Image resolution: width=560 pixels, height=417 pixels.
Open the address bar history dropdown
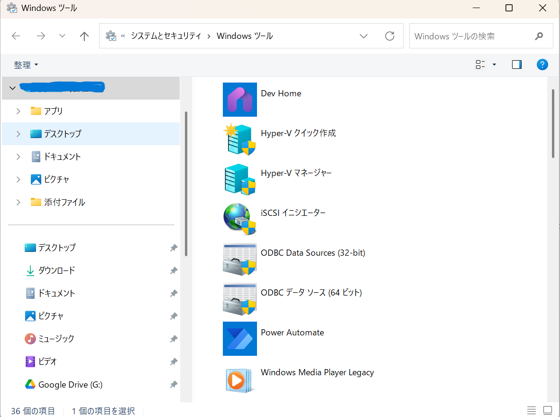364,36
